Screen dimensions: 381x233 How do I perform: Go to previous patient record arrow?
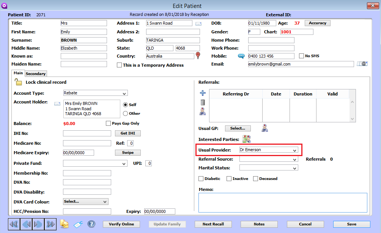[x=26, y=224]
